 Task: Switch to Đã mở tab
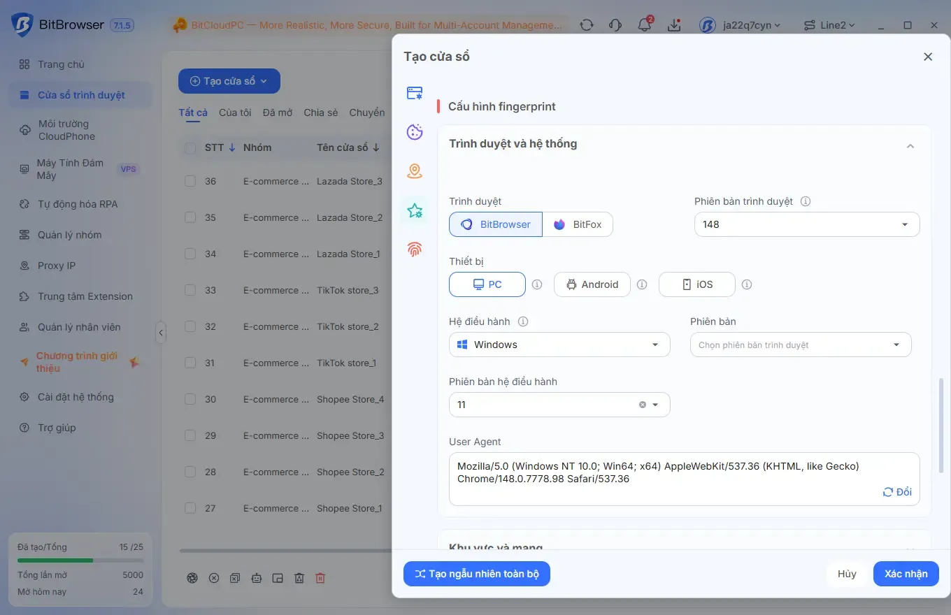click(x=278, y=113)
